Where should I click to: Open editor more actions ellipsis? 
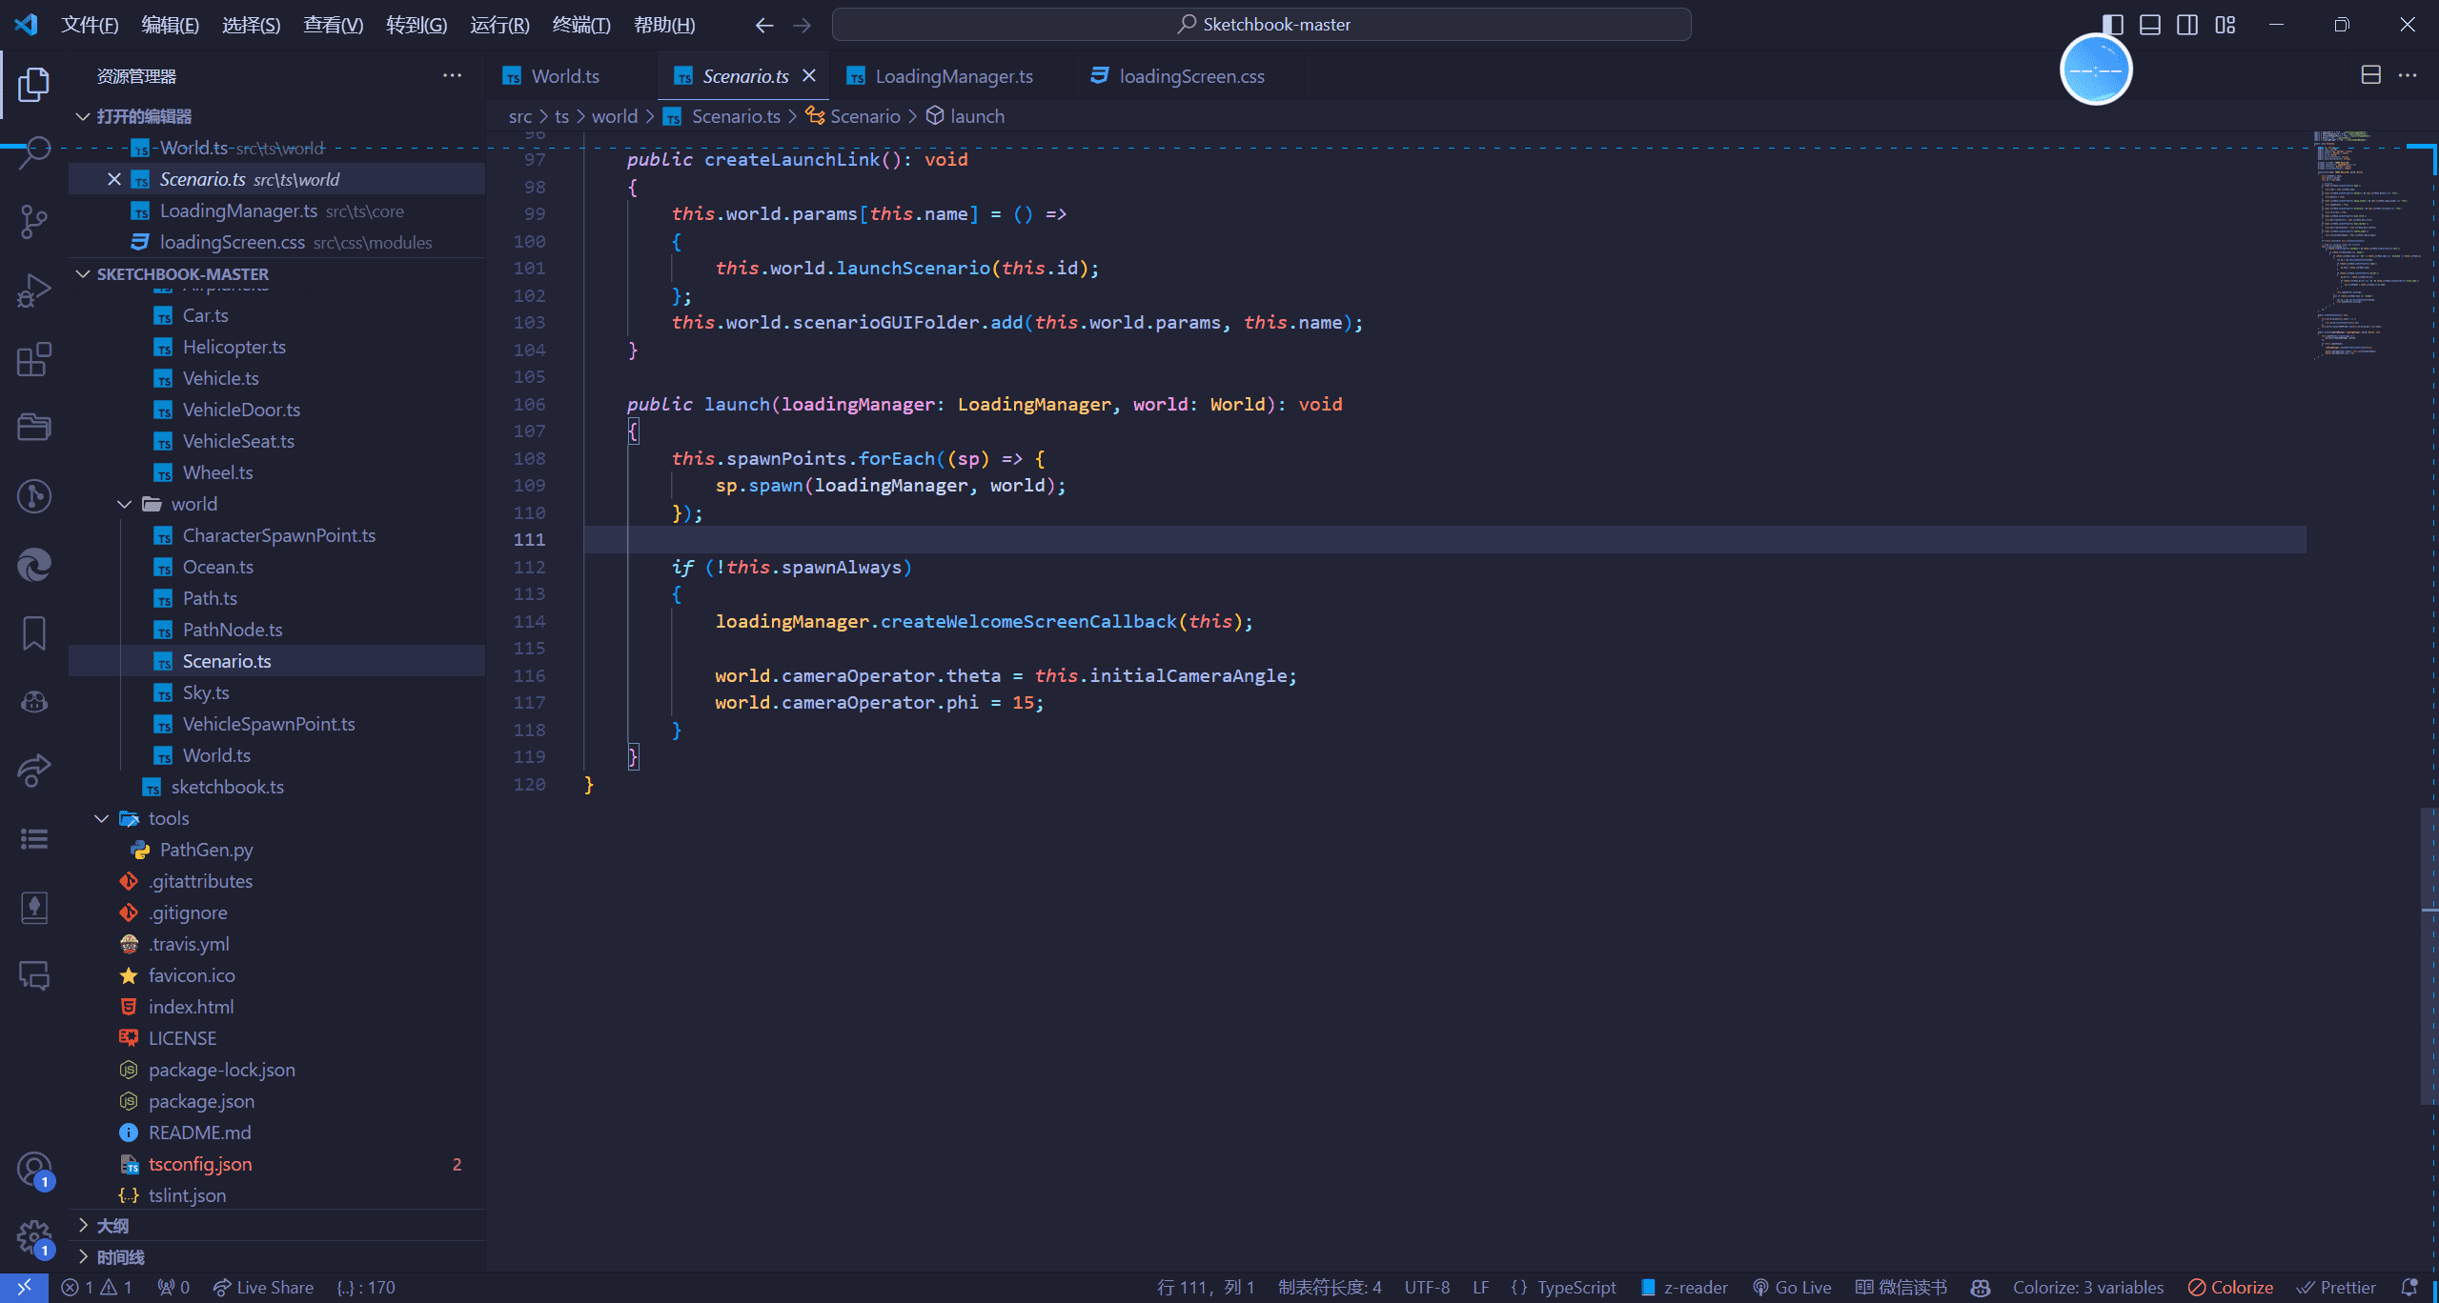(2409, 75)
